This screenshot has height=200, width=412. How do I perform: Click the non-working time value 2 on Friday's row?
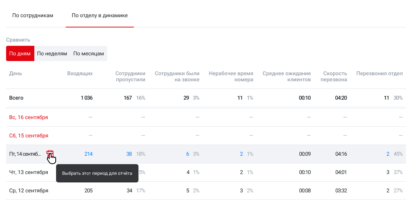click(241, 154)
